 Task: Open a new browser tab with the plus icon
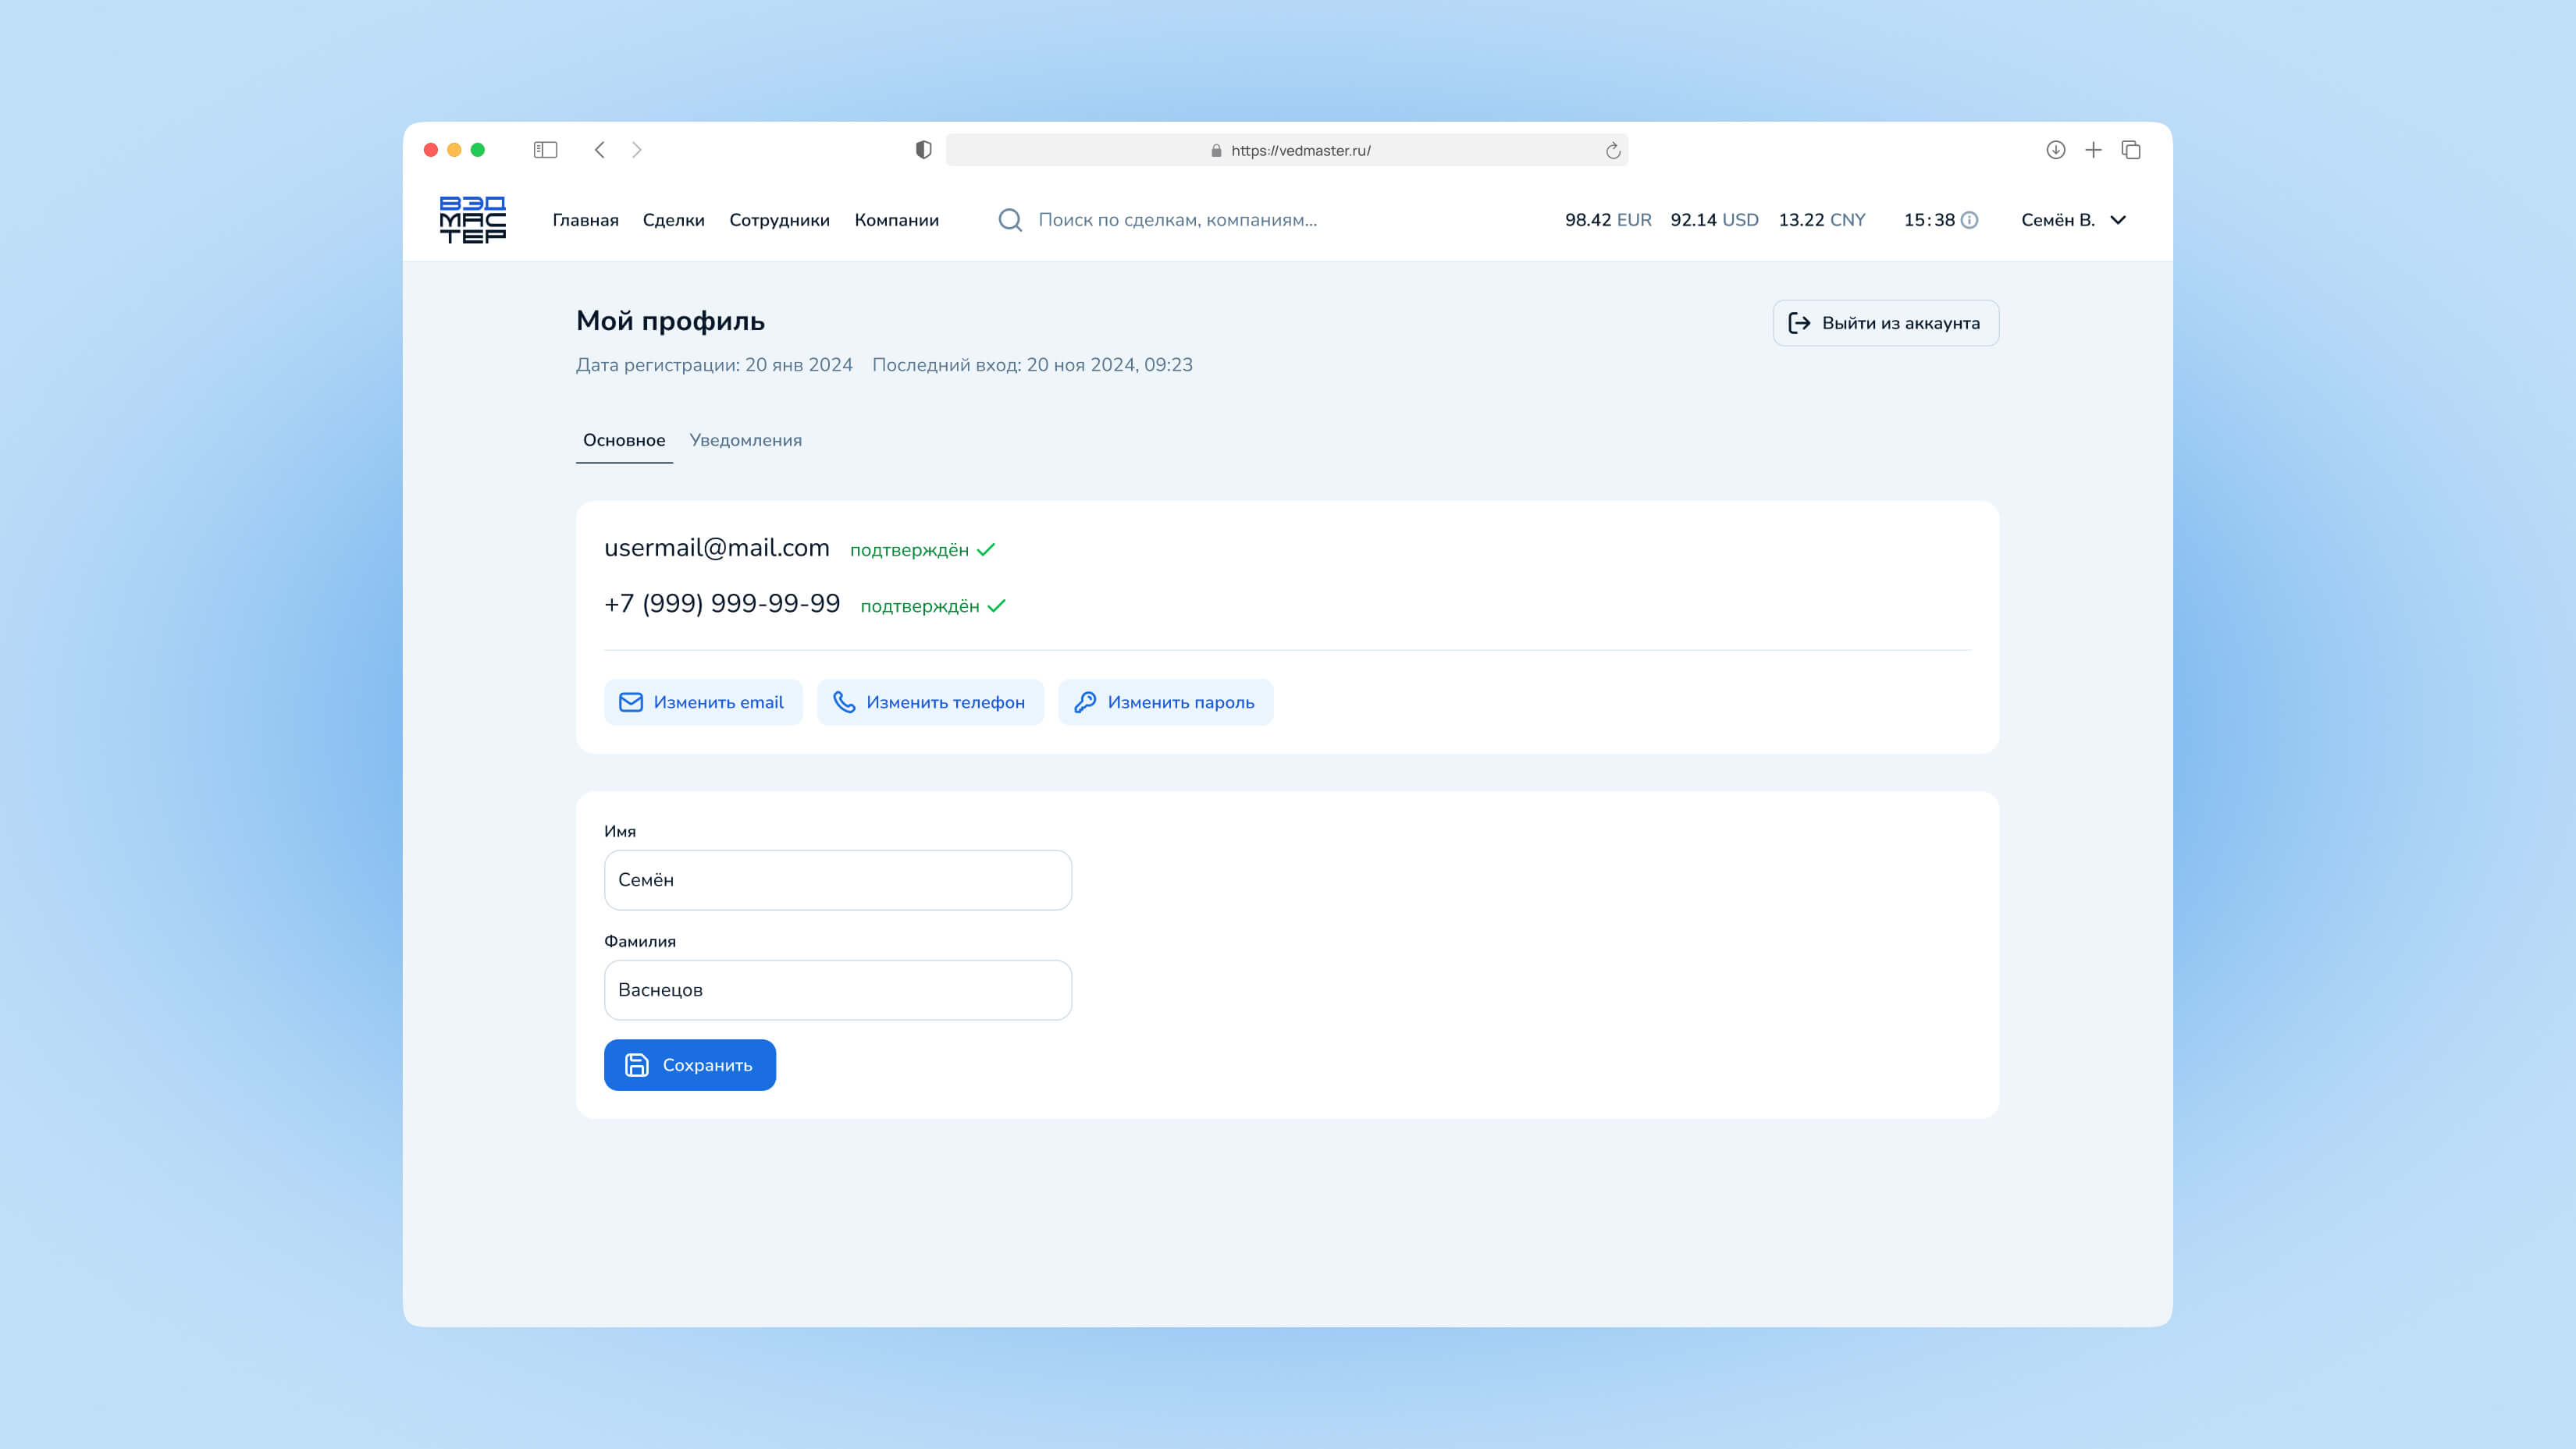(x=2093, y=150)
